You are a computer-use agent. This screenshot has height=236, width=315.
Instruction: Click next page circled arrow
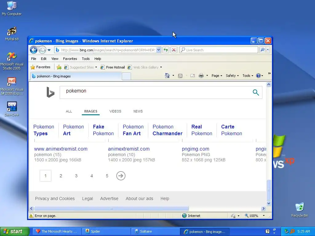[121, 176]
